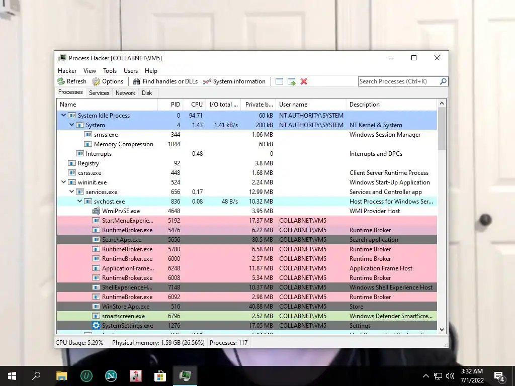Open the green U app on taskbar
Image resolution: width=515 pixels, height=386 pixels.
click(x=87, y=376)
